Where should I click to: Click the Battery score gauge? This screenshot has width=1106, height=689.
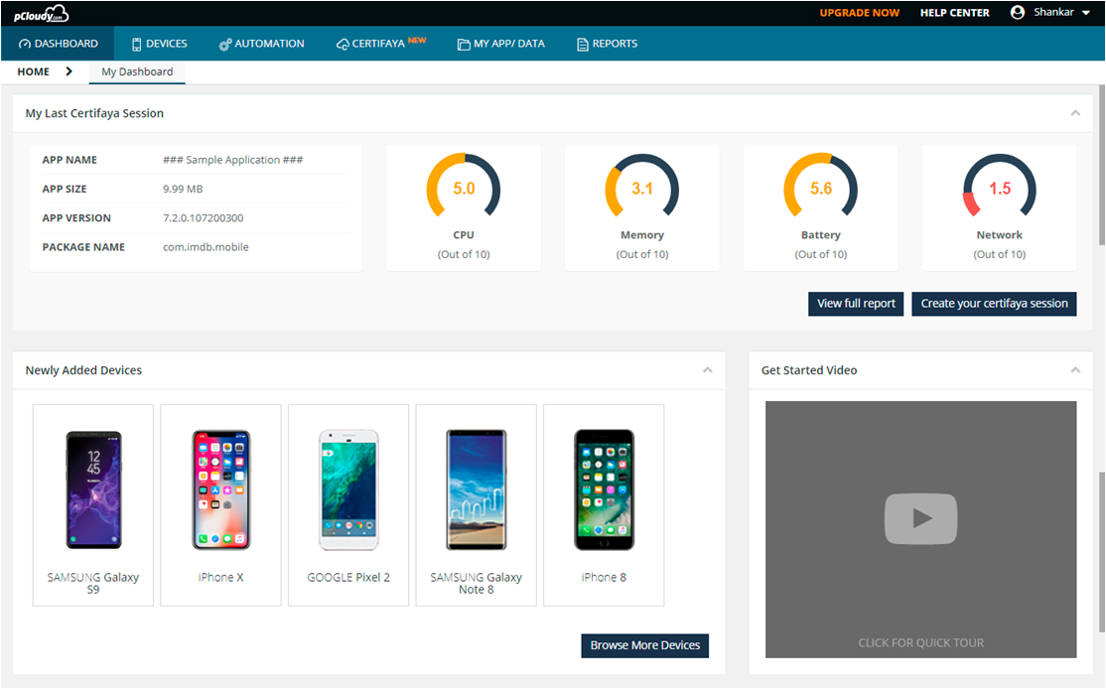821,187
